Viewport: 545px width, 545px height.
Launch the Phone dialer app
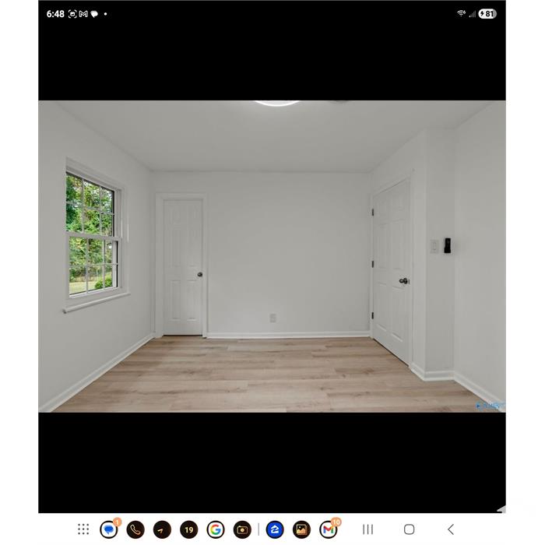click(x=135, y=529)
